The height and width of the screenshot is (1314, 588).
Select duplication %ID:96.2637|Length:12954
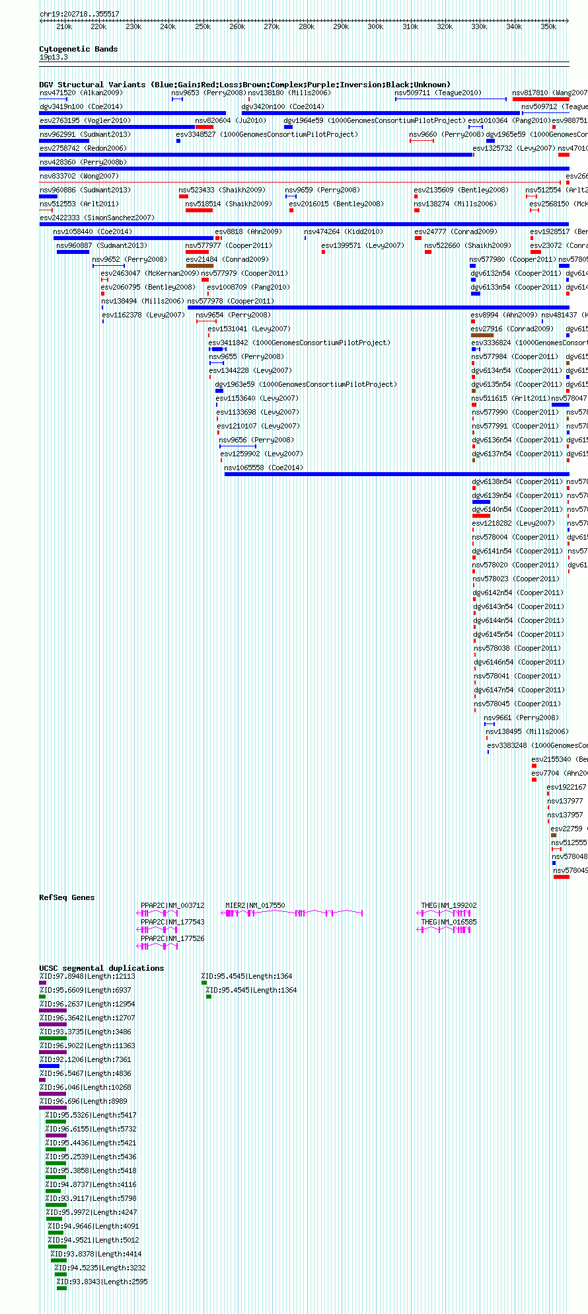pyautogui.click(x=87, y=1004)
